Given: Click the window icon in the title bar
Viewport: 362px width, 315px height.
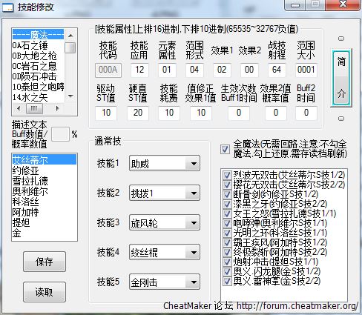Looking at the screenshot, I should point(7,7).
